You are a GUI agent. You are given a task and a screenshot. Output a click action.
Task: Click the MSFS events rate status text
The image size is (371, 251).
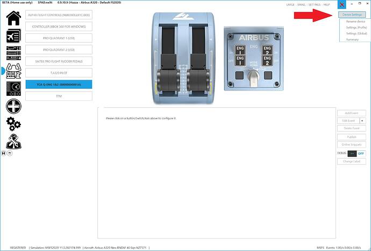pyautogui.click(x=339, y=248)
